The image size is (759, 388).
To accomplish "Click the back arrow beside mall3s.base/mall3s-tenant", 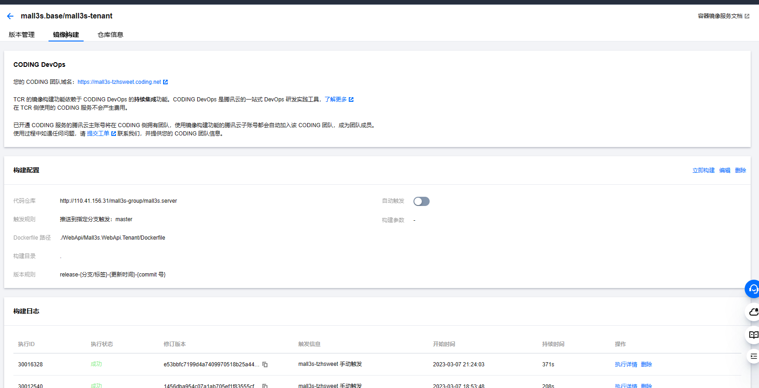I will 10,16.
